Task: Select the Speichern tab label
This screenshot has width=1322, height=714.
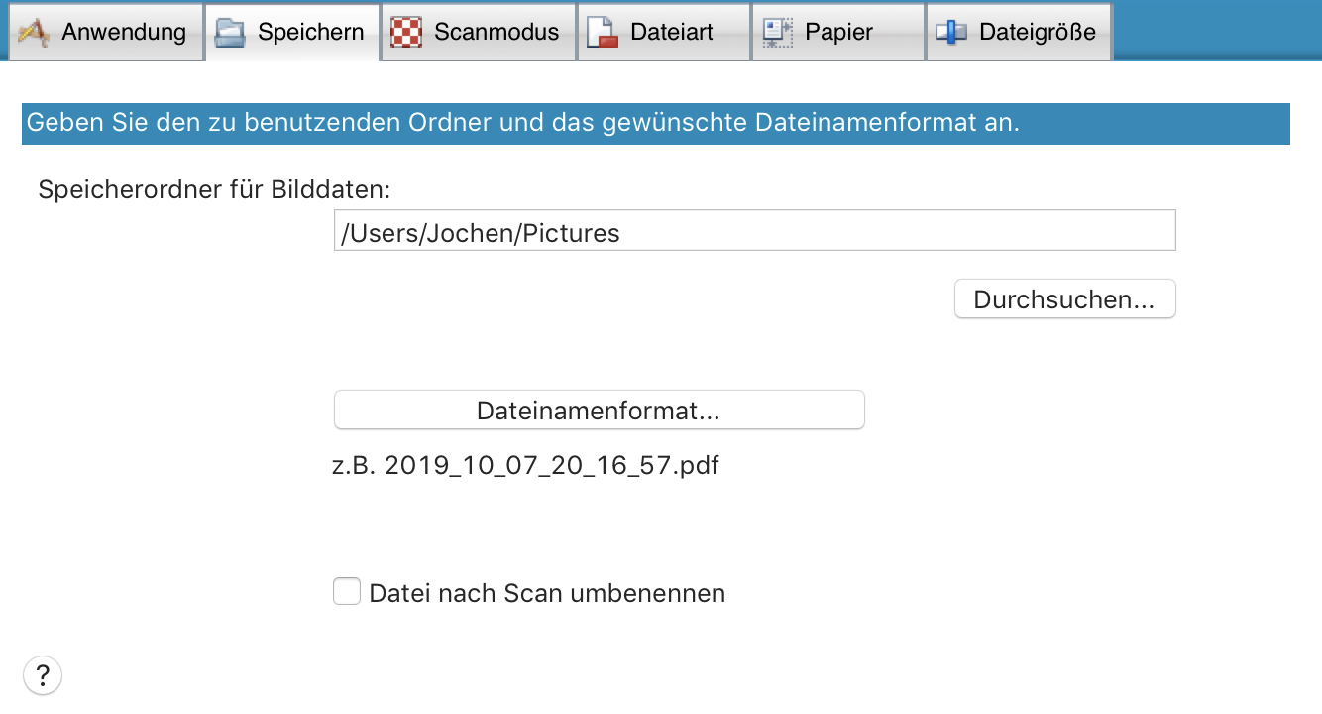Action: [x=310, y=32]
